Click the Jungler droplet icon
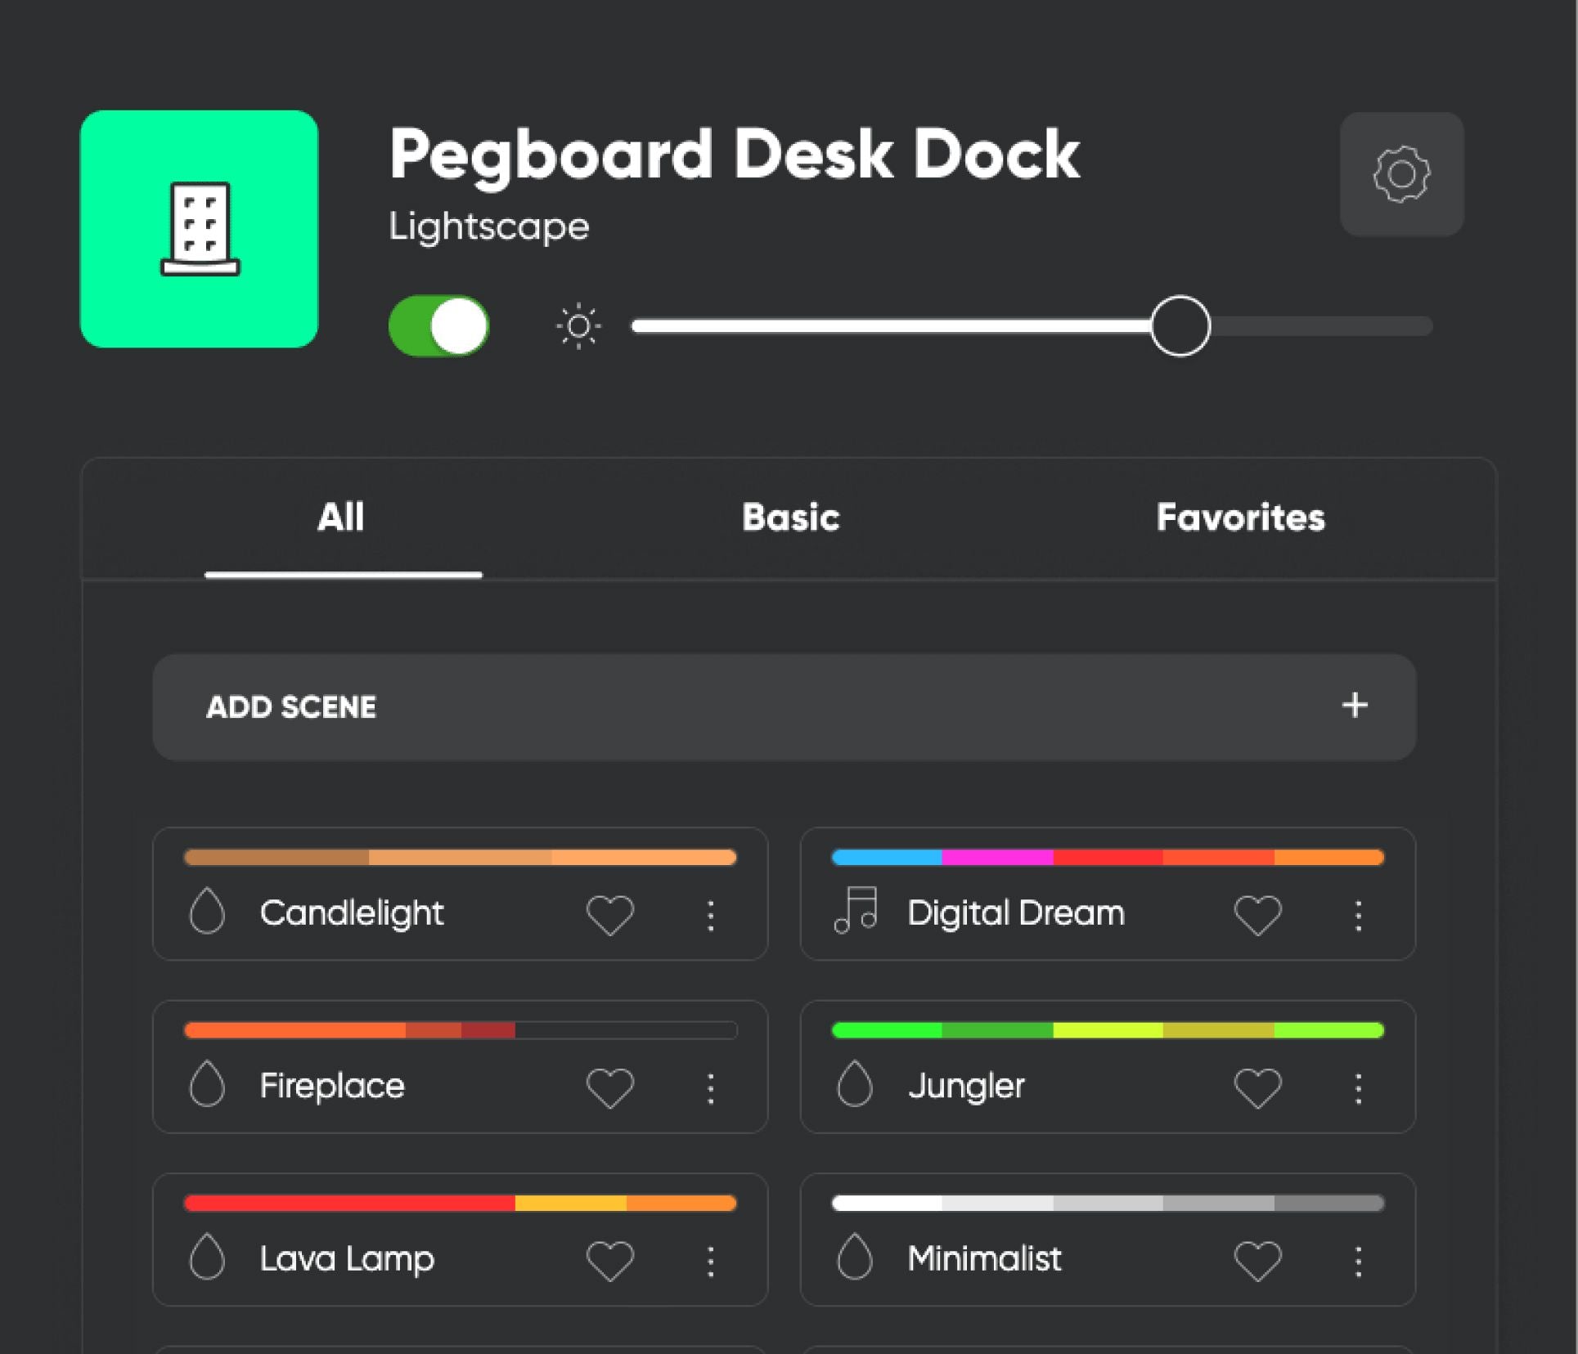The height and width of the screenshot is (1354, 1578). point(855,1084)
